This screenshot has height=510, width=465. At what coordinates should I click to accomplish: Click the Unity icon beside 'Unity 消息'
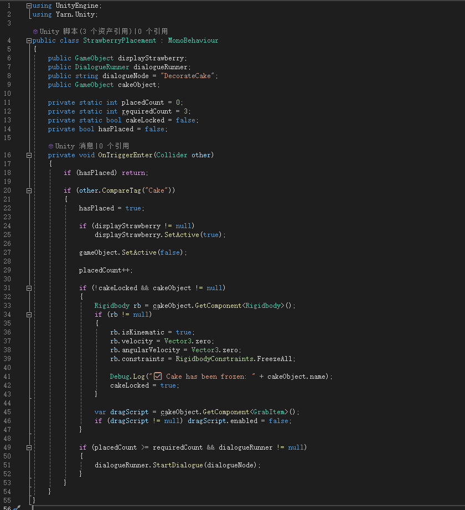pyautogui.click(x=51, y=146)
